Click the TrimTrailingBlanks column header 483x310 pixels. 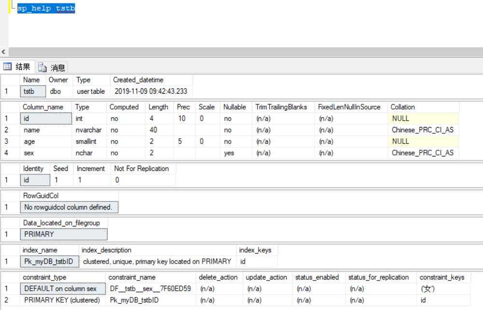(x=283, y=107)
